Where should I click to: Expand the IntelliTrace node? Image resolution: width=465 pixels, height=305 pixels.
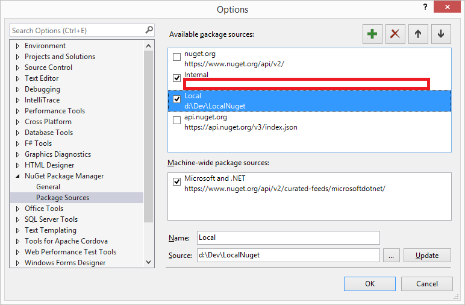tap(17, 100)
